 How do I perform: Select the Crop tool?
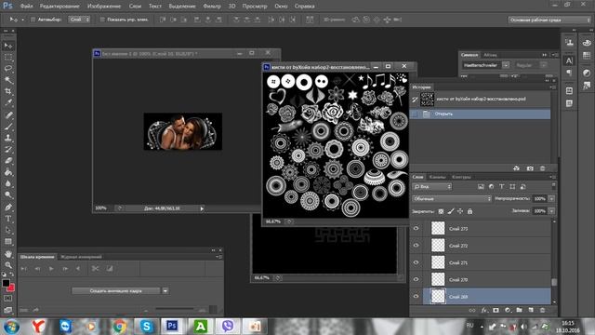click(8, 91)
